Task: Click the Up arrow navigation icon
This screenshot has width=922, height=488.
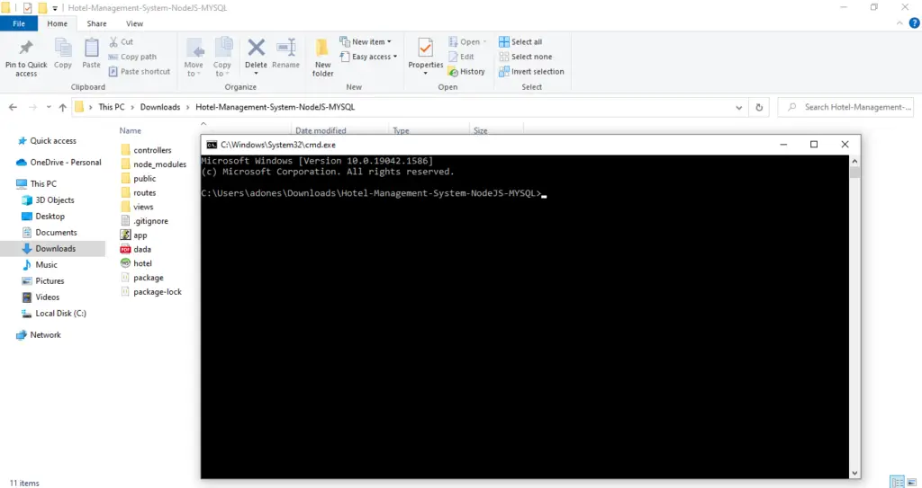Action: 62,107
